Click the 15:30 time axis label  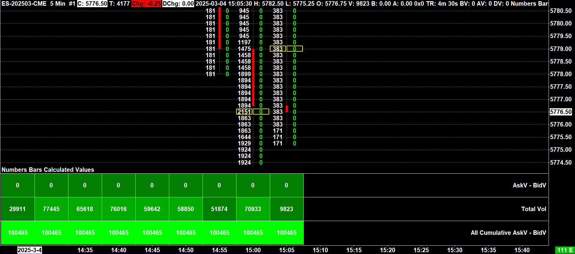[x=455, y=250]
